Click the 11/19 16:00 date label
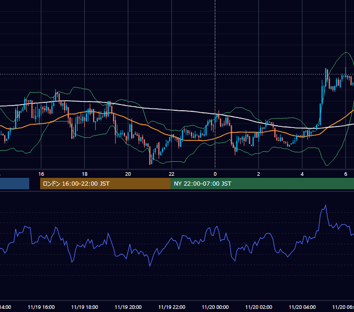 (41, 307)
